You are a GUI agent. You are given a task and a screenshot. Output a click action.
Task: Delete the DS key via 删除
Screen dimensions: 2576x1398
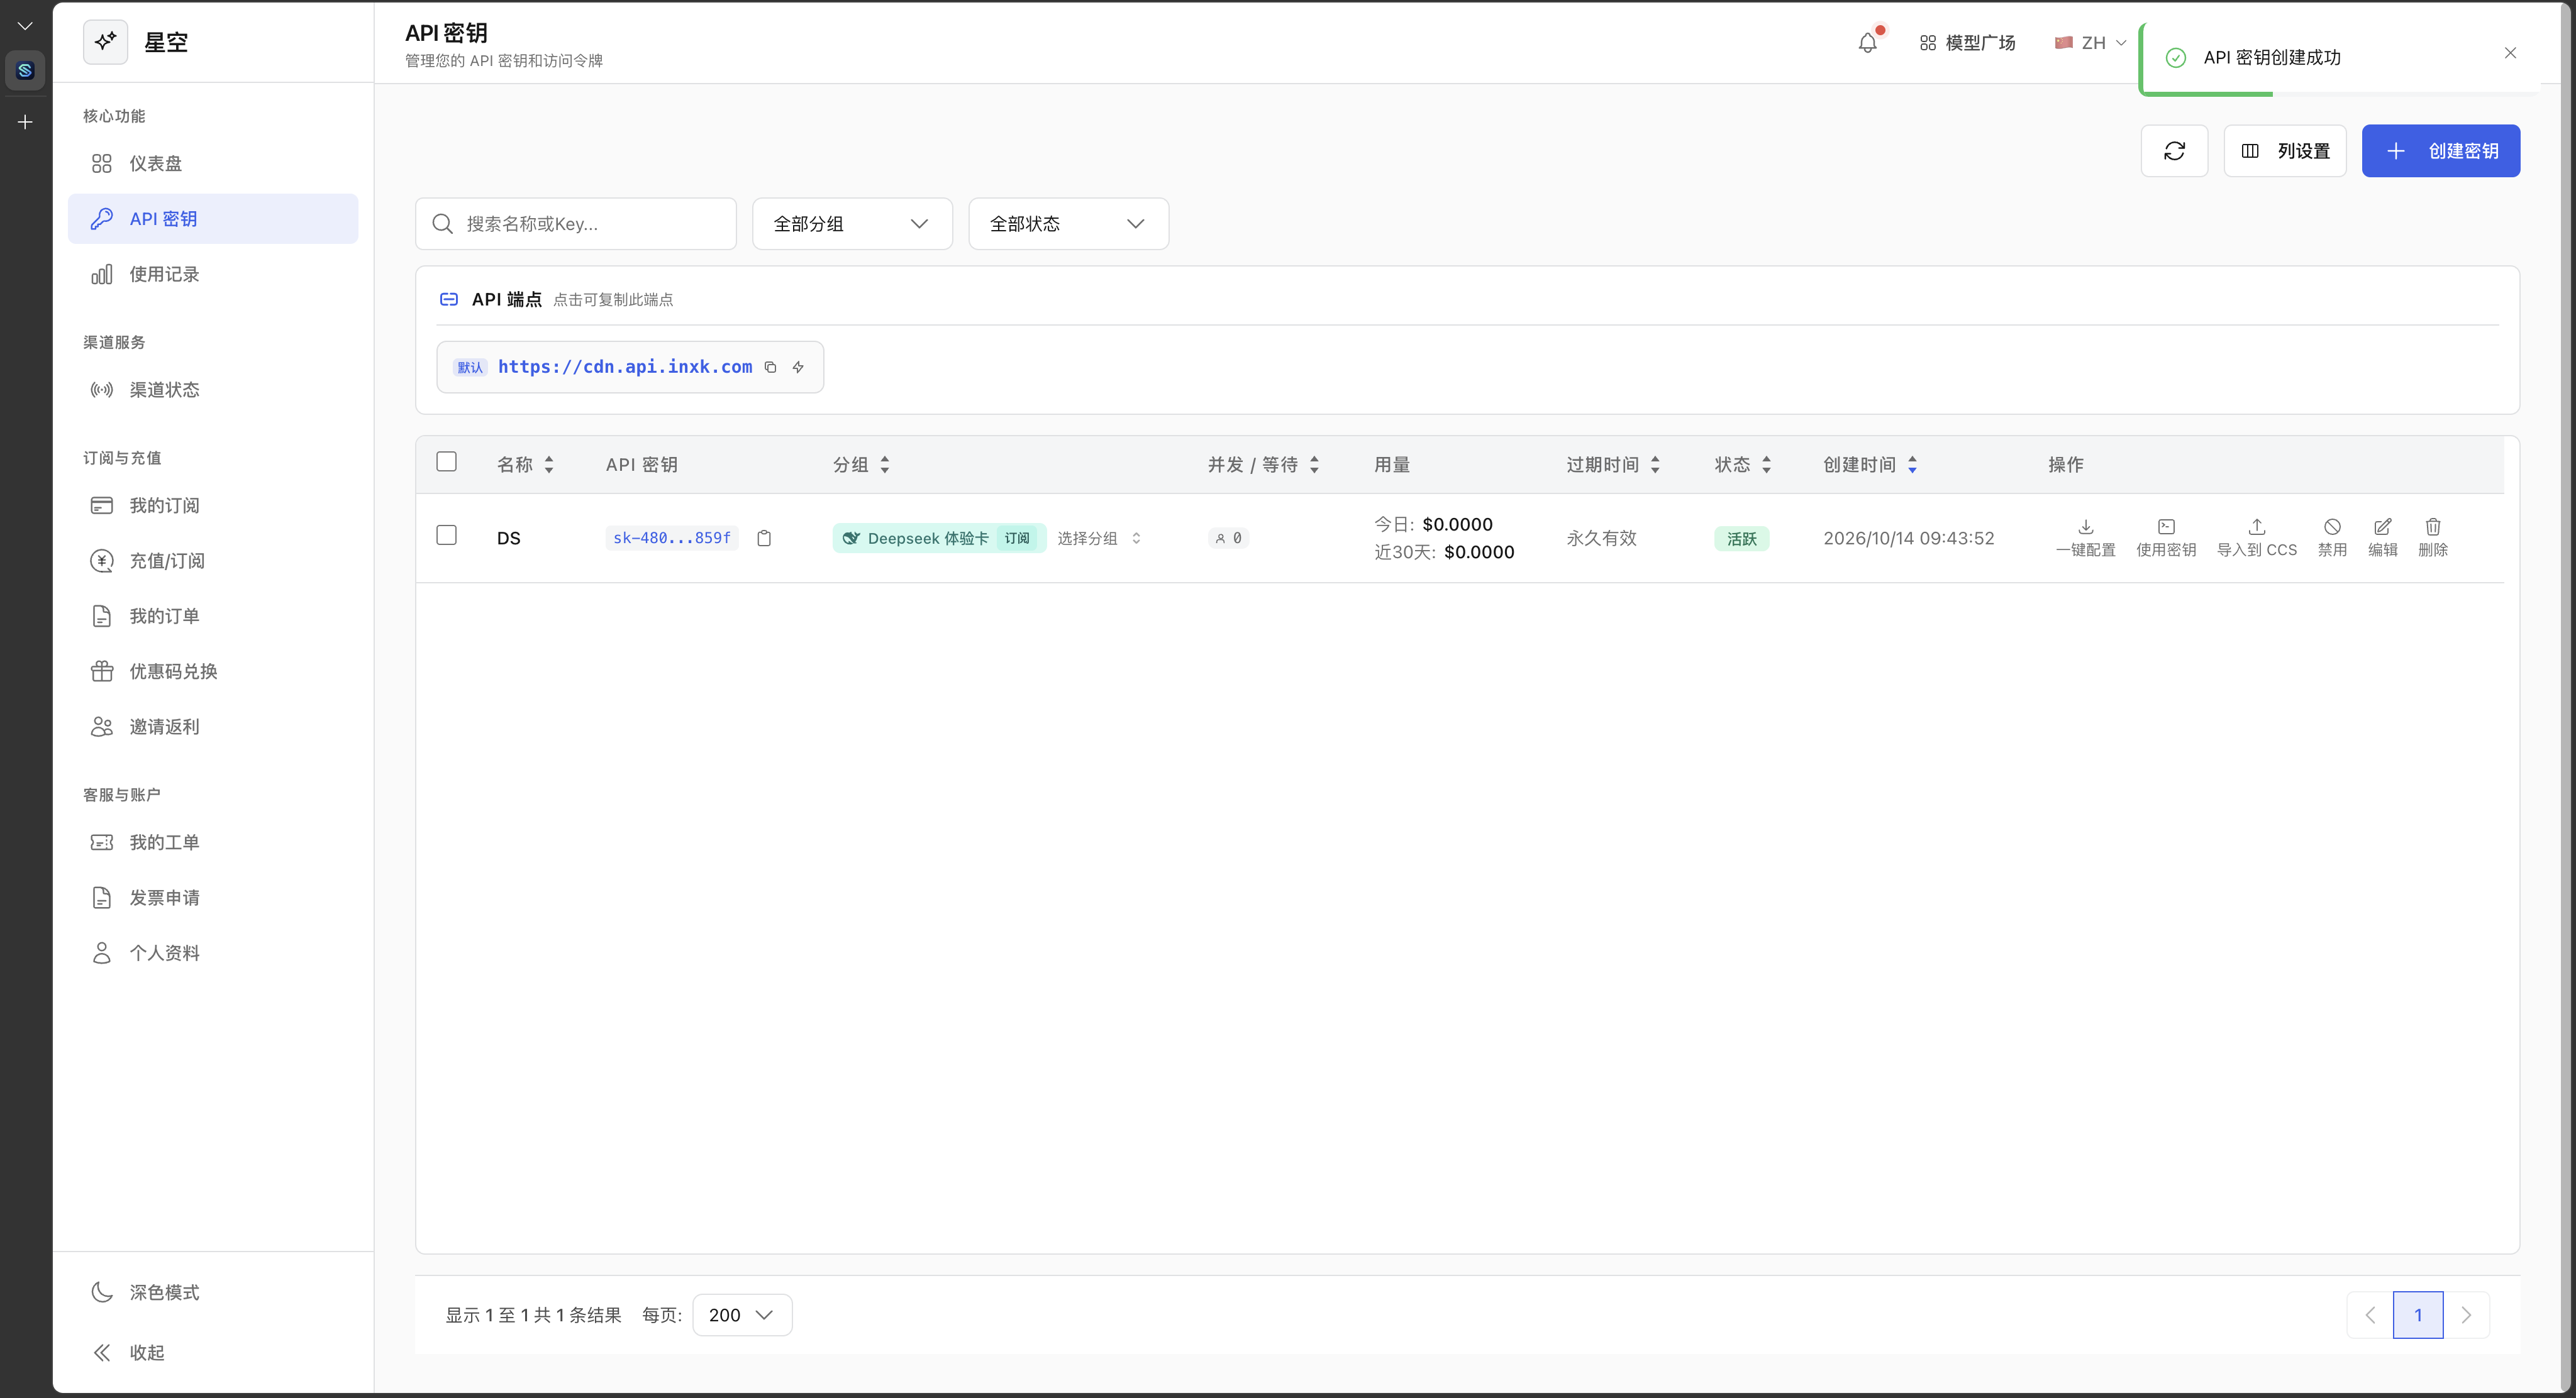coord(2433,537)
